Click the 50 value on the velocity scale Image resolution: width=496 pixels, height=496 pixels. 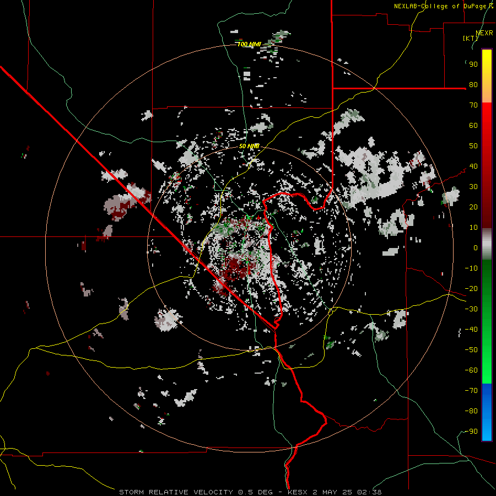(x=473, y=146)
